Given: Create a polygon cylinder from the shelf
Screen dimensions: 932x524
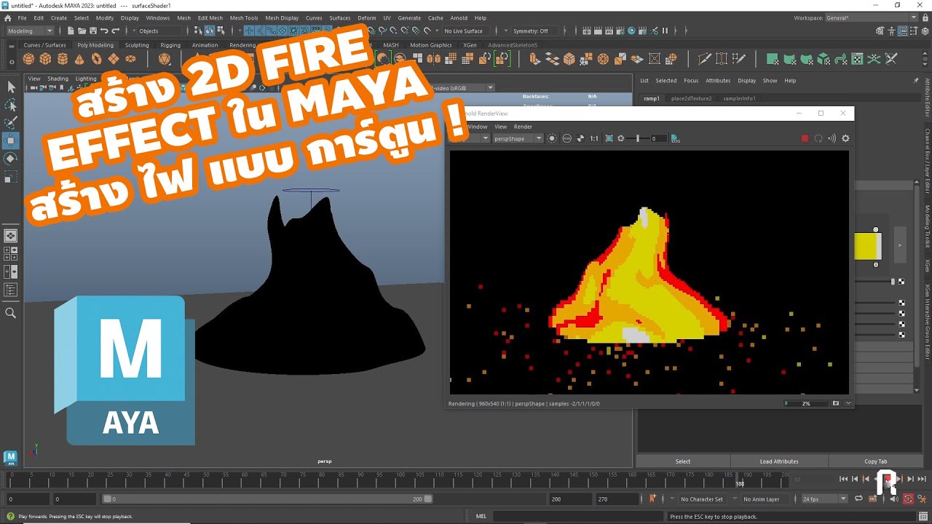Looking at the screenshot, I should pyautogui.click(x=63, y=59).
